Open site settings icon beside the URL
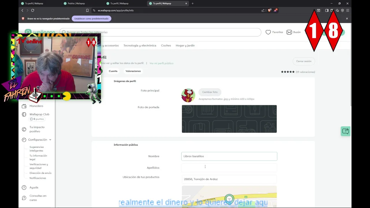This screenshot has width=370, height=208. (94, 10)
